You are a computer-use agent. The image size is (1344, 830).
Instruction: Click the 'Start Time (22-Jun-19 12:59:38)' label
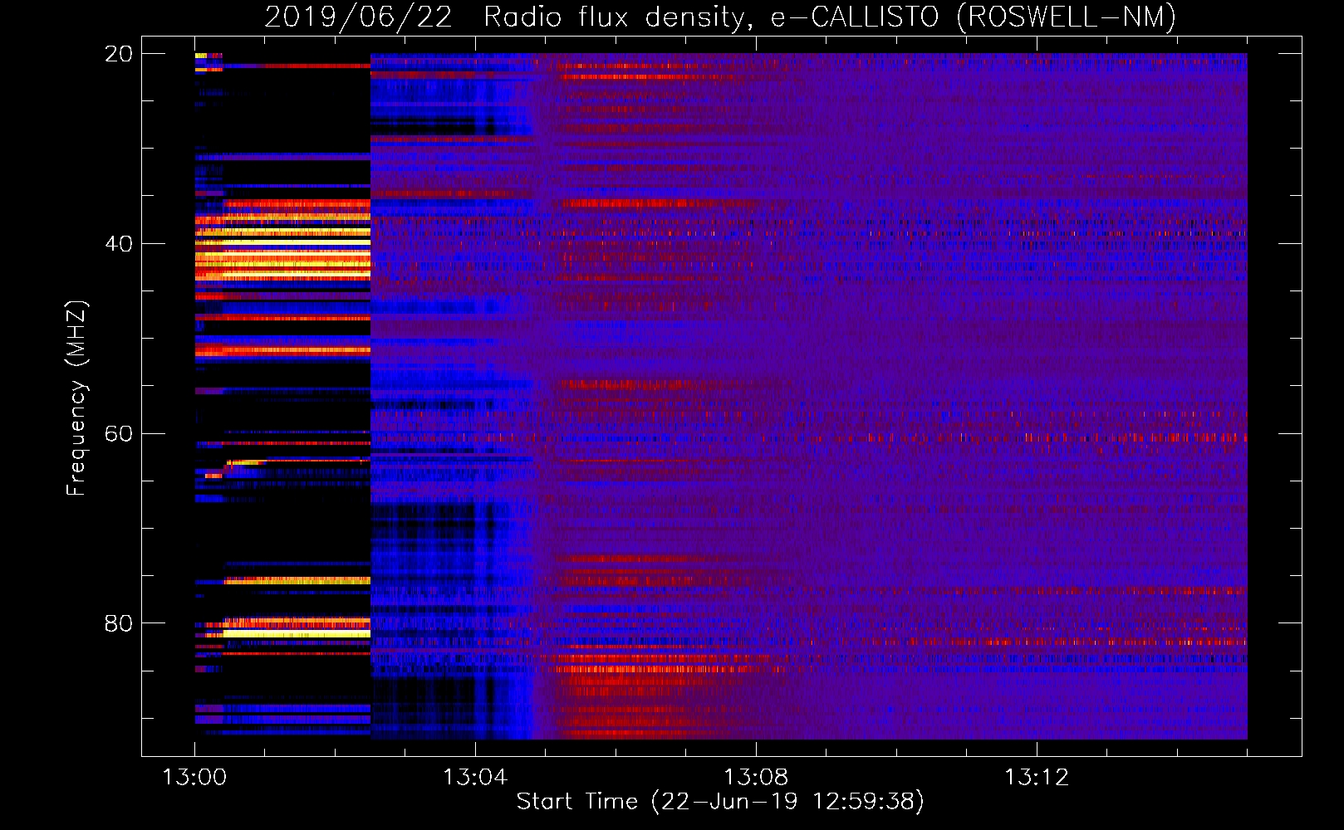(720, 802)
